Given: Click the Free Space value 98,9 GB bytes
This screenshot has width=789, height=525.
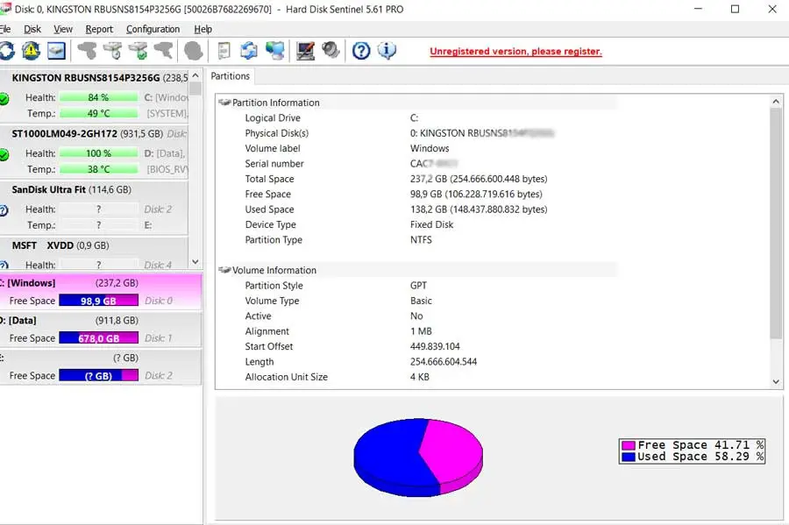Looking at the screenshot, I should [x=476, y=194].
